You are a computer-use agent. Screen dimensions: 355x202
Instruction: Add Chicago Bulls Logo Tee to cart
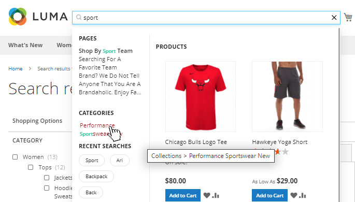click(183, 195)
